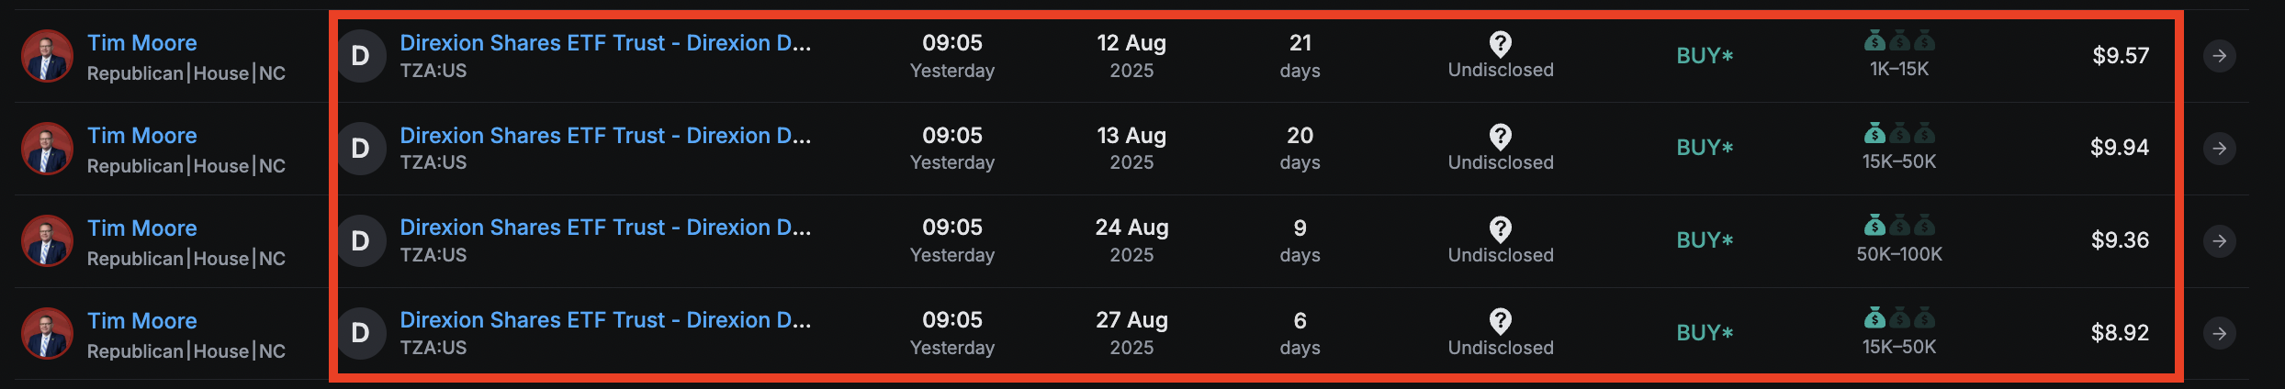Click Tim Moore's avatar in second row
The height and width of the screenshot is (389, 2285).
47,149
